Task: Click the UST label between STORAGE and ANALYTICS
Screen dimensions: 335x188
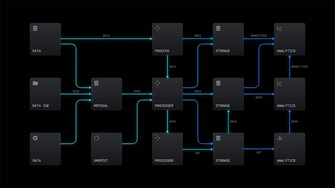Action: click(259, 152)
